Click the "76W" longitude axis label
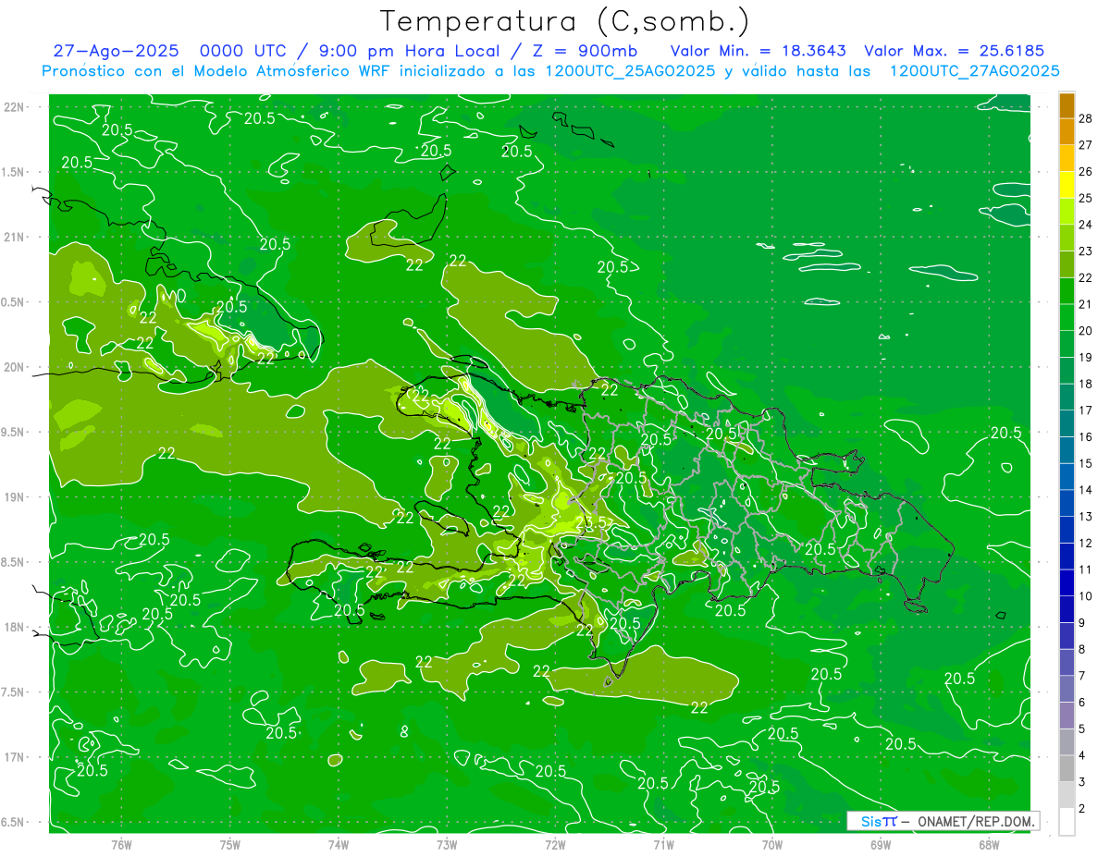 coord(121,845)
